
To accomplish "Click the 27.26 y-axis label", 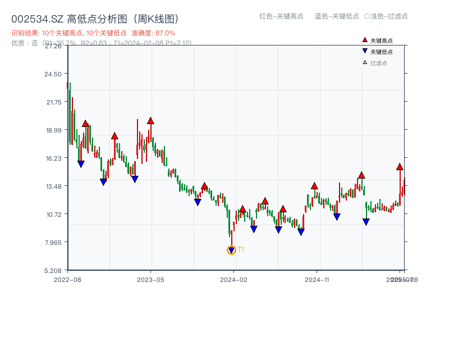I will pos(53,46).
